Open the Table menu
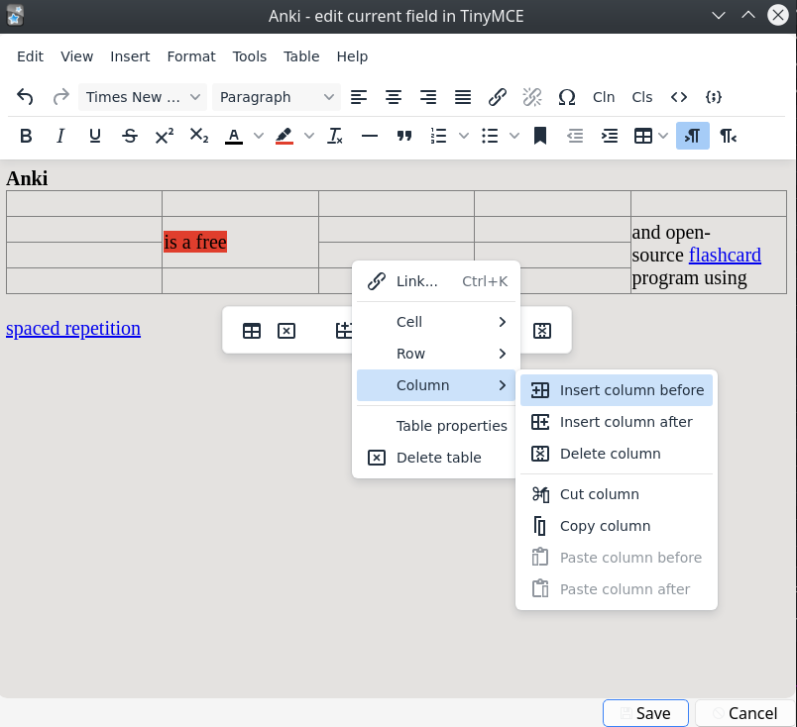The height and width of the screenshot is (727, 797). click(301, 56)
